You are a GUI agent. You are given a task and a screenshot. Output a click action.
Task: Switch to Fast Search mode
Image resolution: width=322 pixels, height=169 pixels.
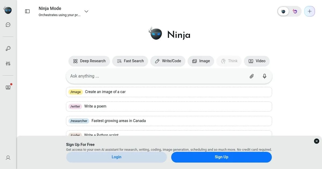point(130,61)
